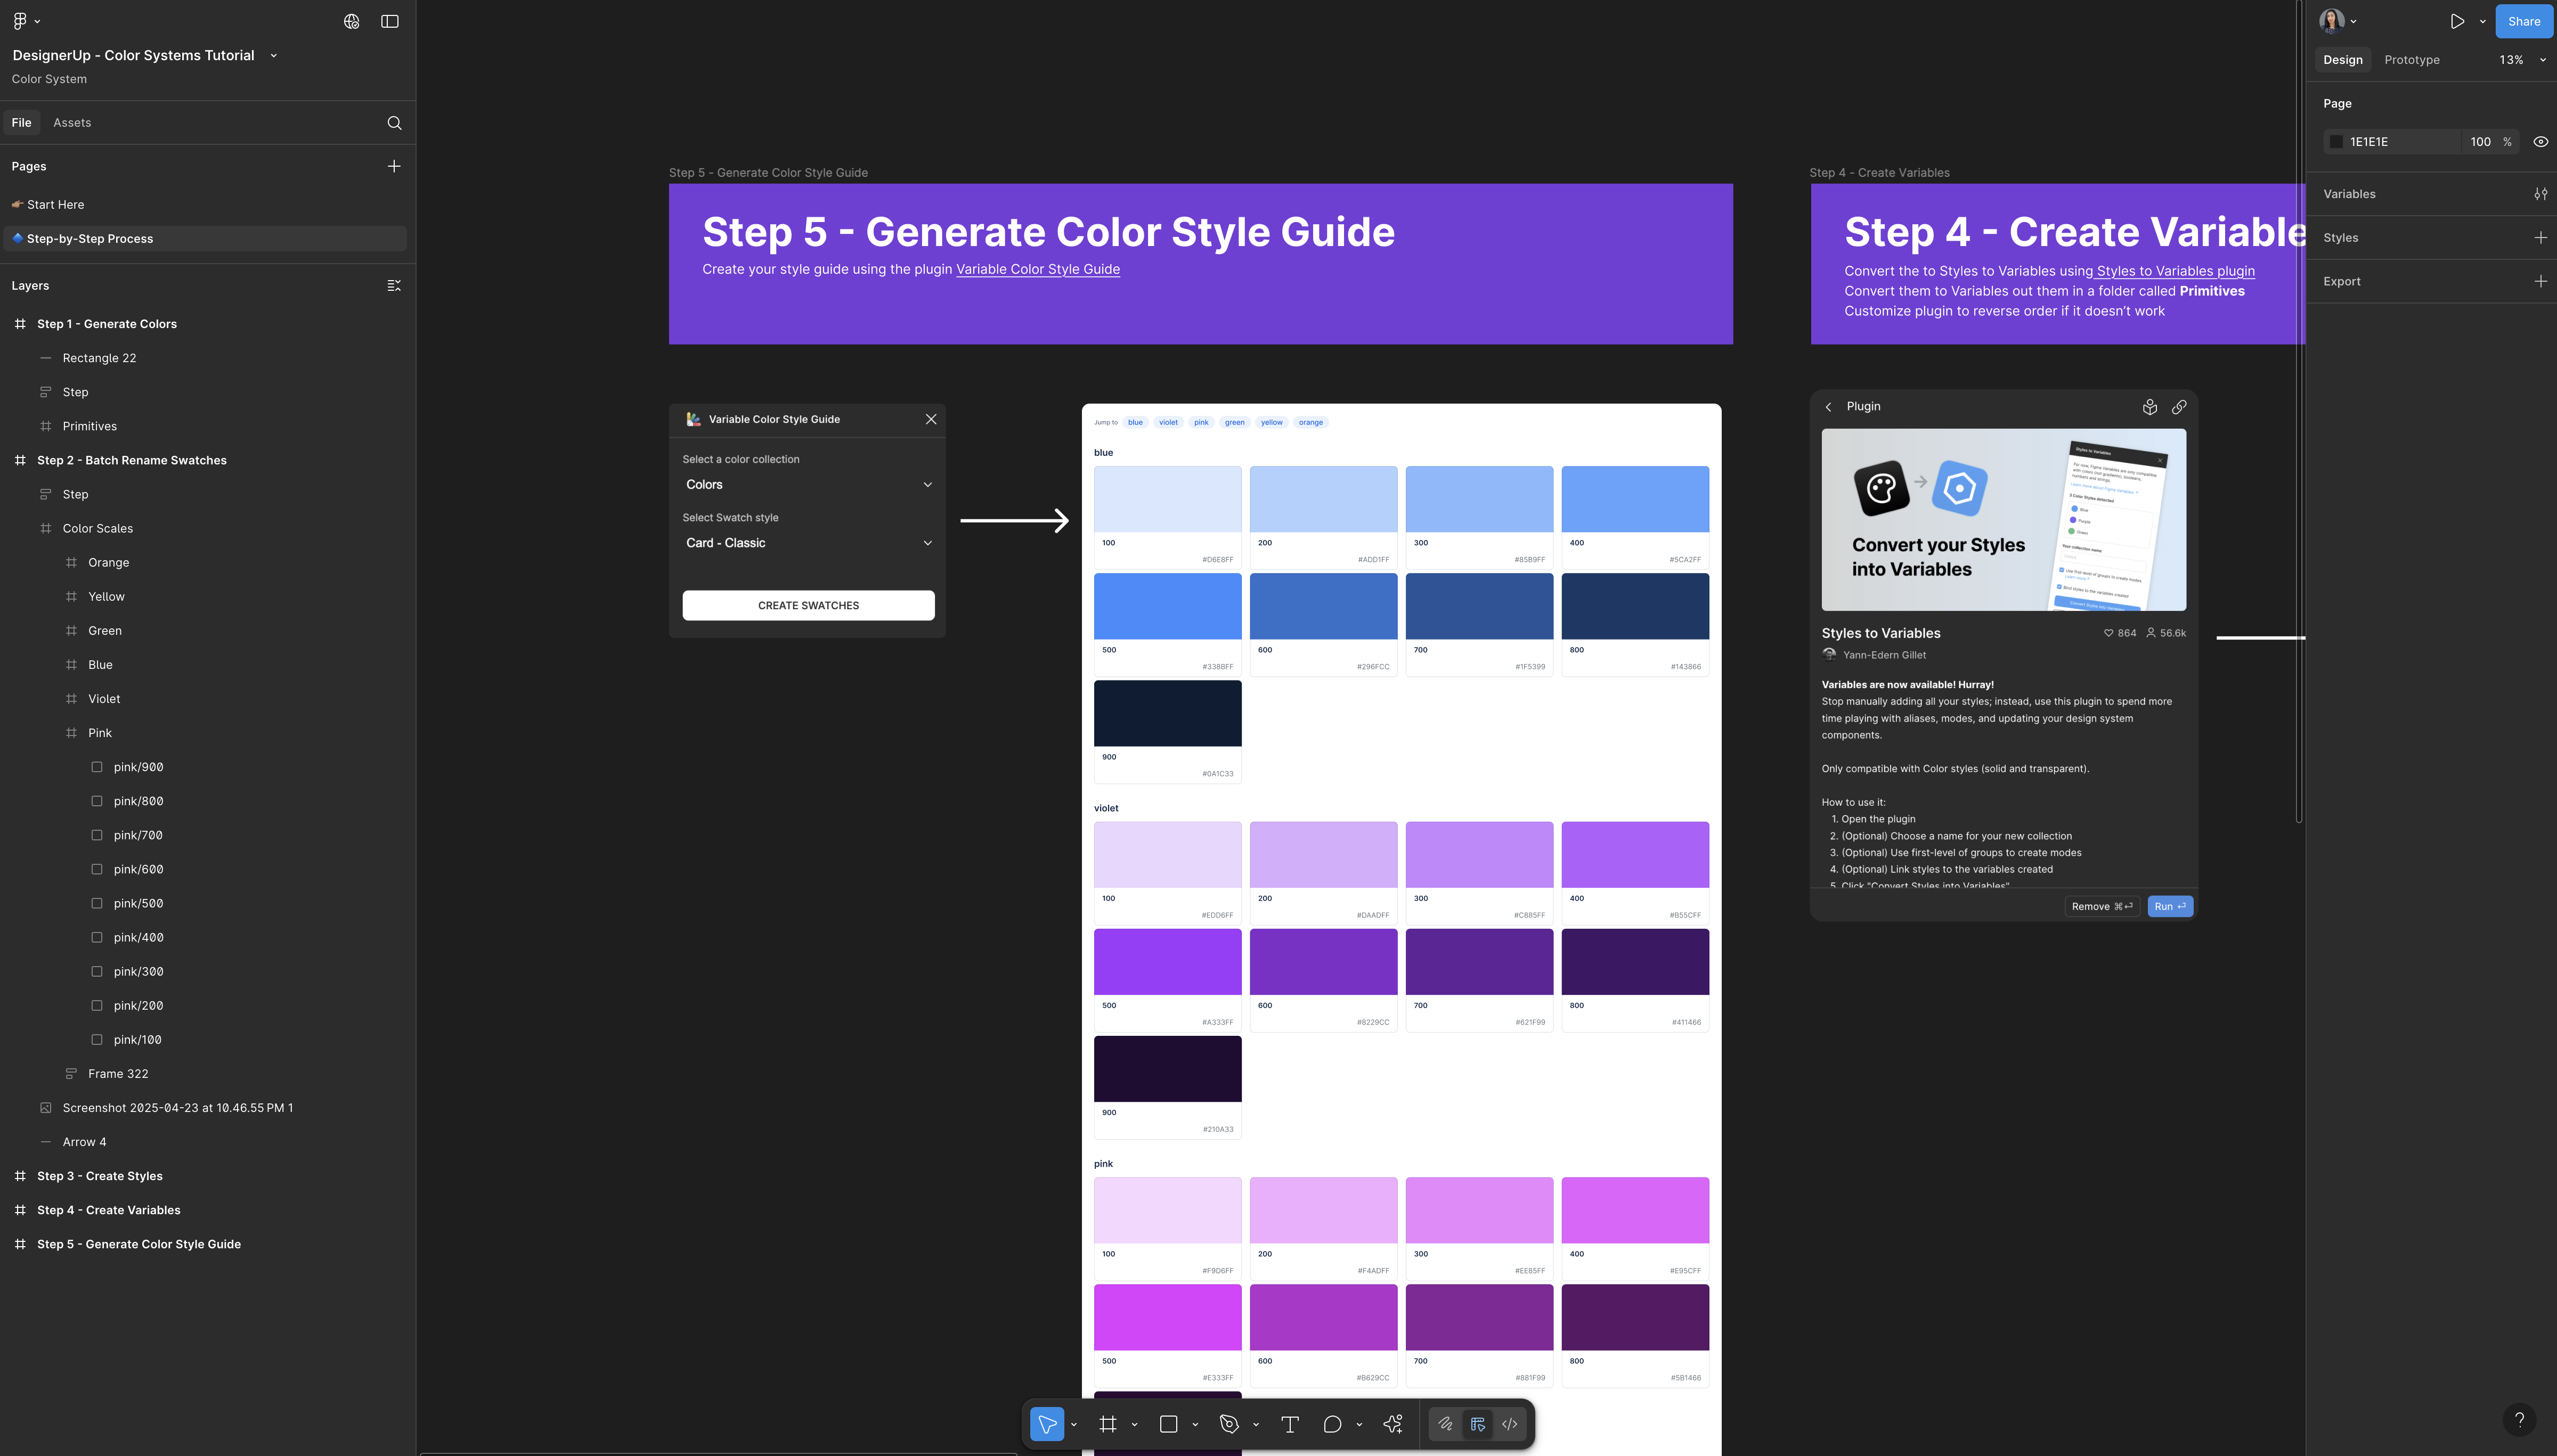Open the Start Here page
This screenshot has width=2557, height=1456.
(x=205, y=204)
